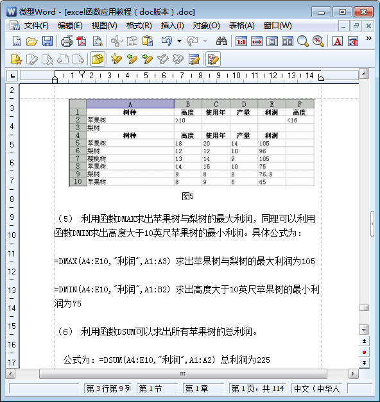Print the document using the printer icon
Image resolution: width=380 pixels, height=402 pixels.
point(67,41)
